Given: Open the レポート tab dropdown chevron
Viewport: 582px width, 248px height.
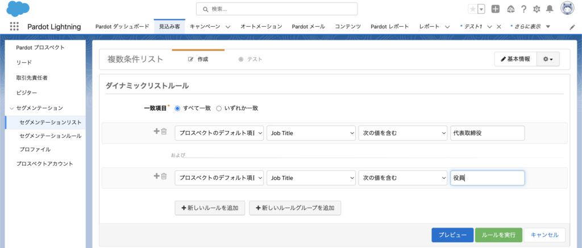Looking at the screenshot, I should [447, 27].
